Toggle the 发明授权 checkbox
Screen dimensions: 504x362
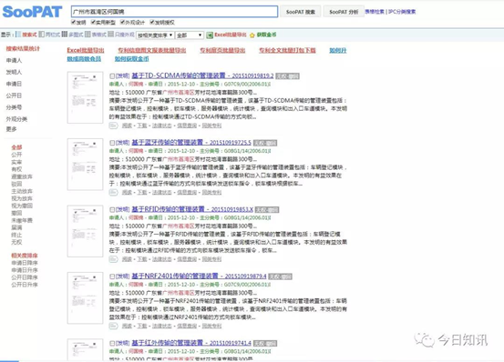coord(152,22)
